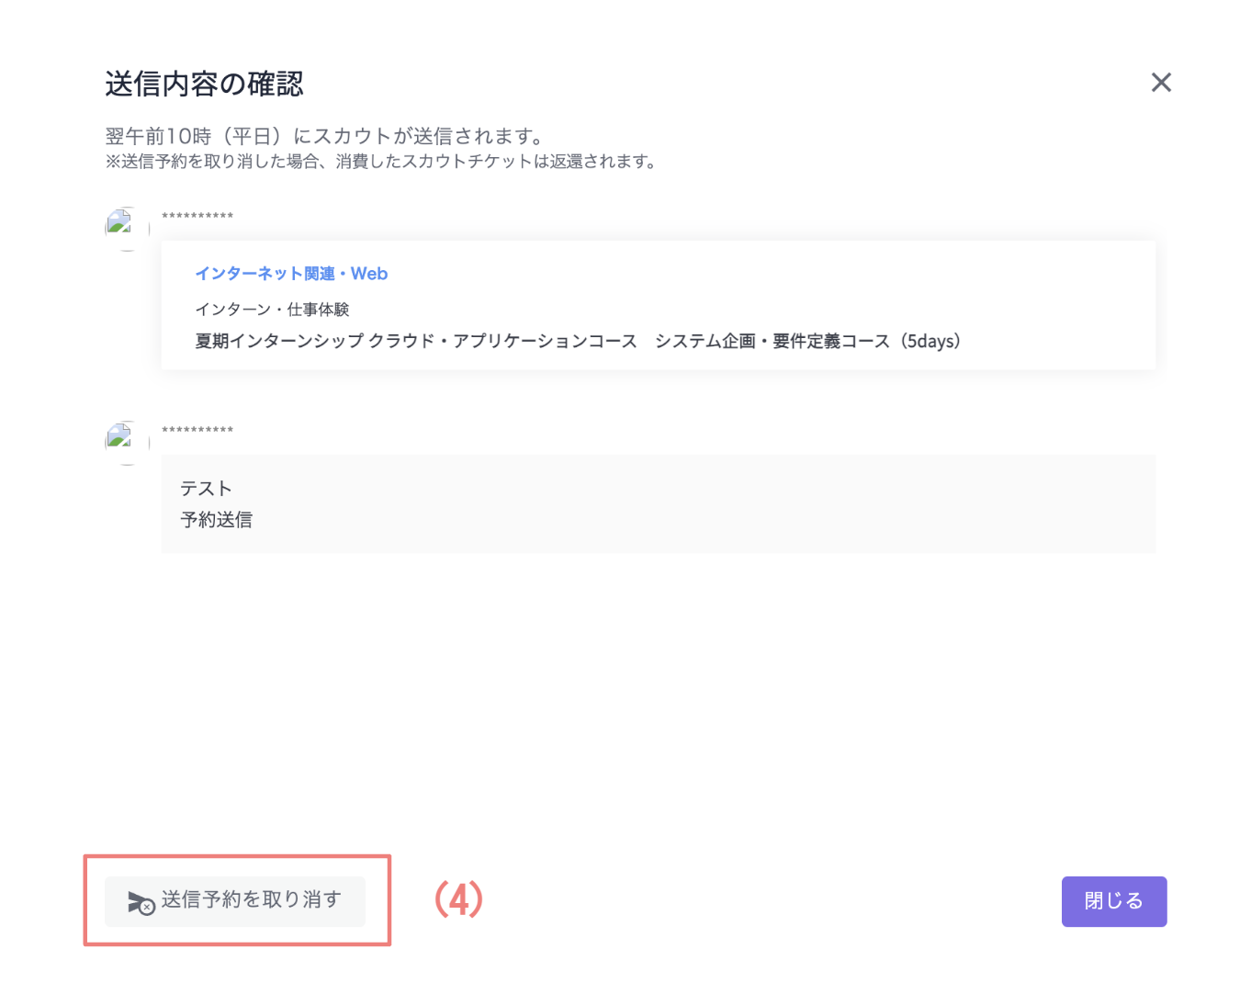Screen dimensions: 1251x994
Task: Click the テスト 予約送信 message preview card
Action: coord(658,503)
